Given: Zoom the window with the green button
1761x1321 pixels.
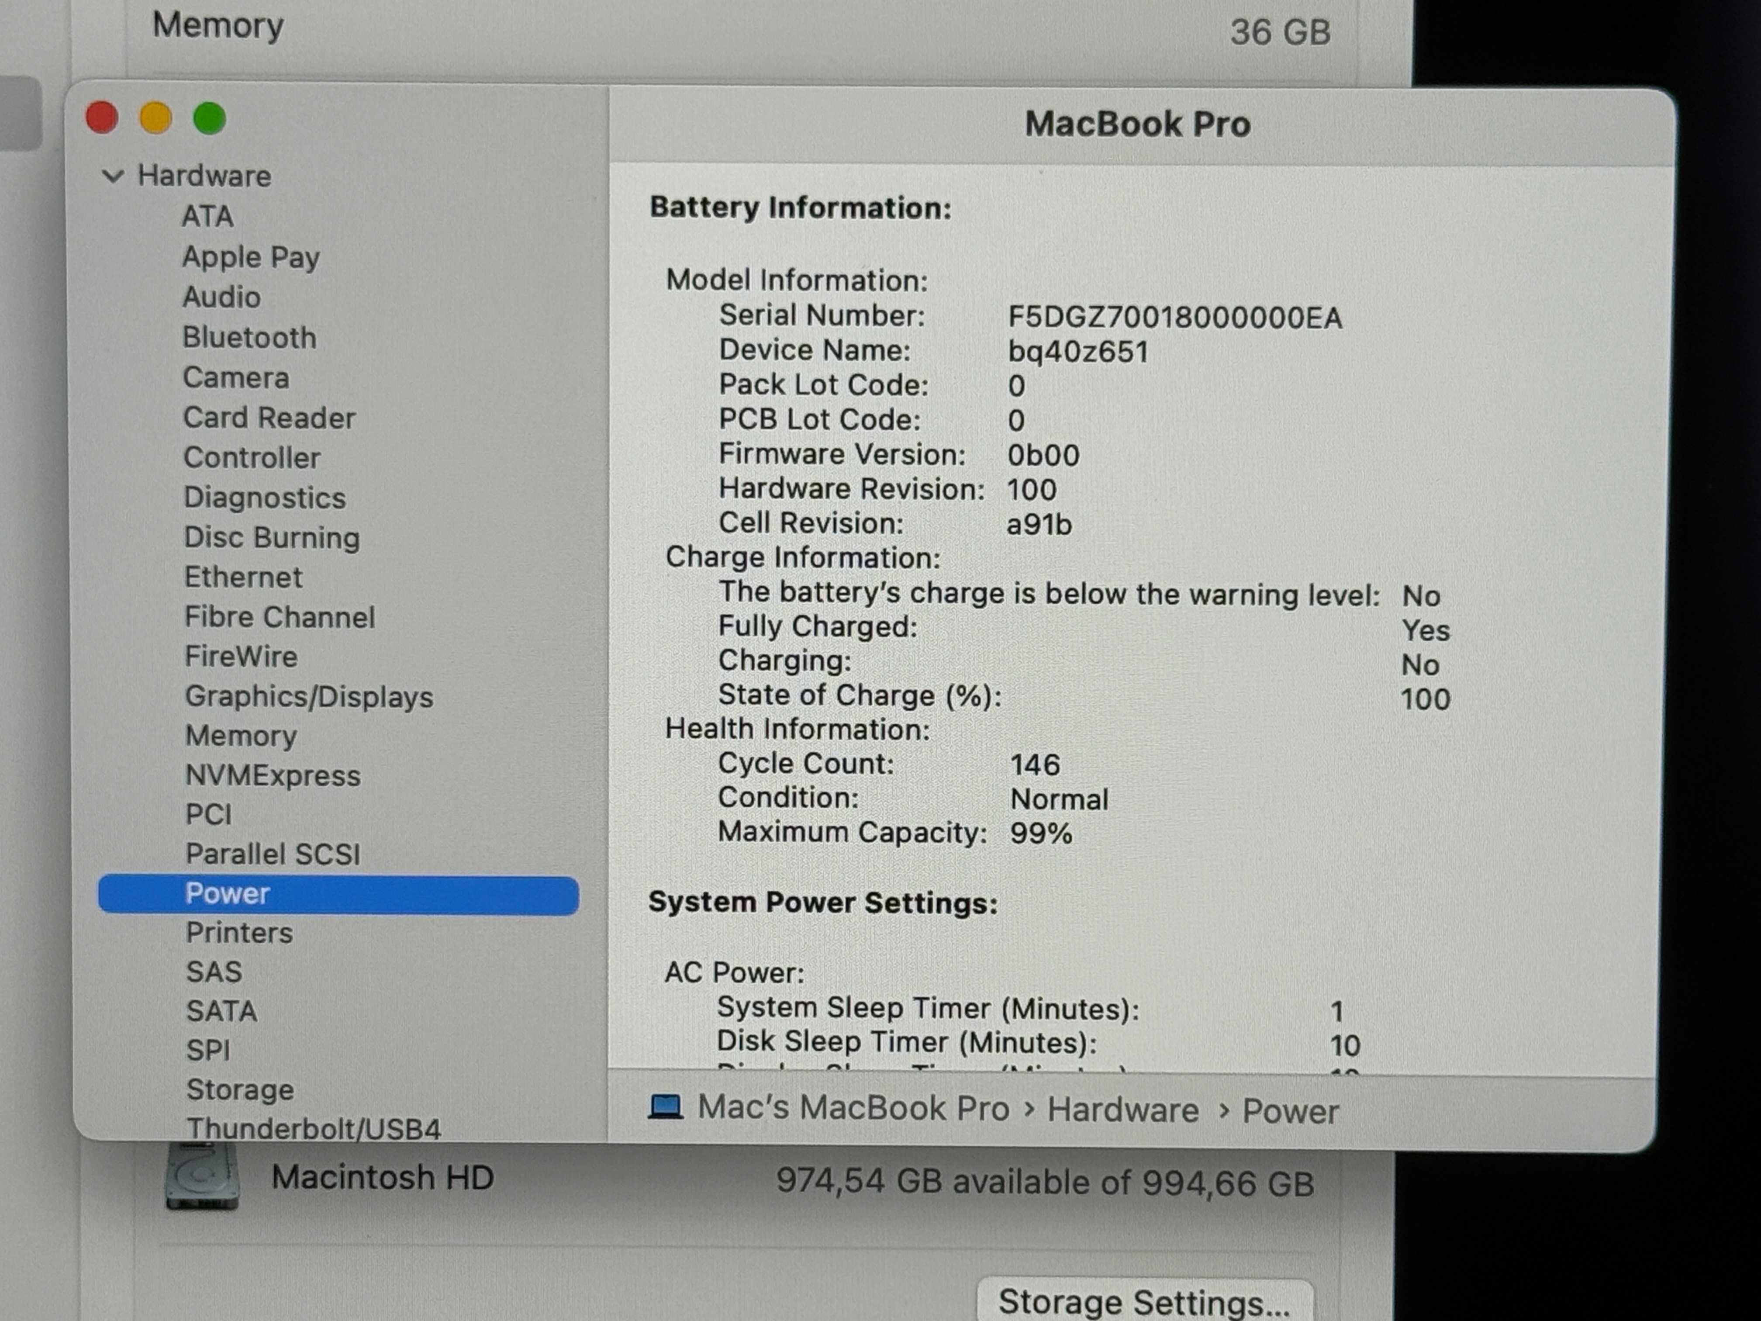Looking at the screenshot, I should point(209,119).
